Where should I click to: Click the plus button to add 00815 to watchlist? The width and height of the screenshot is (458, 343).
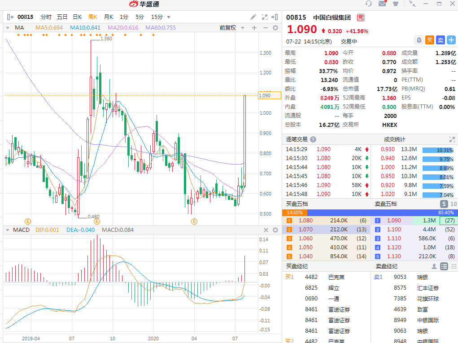coord(451,40)
